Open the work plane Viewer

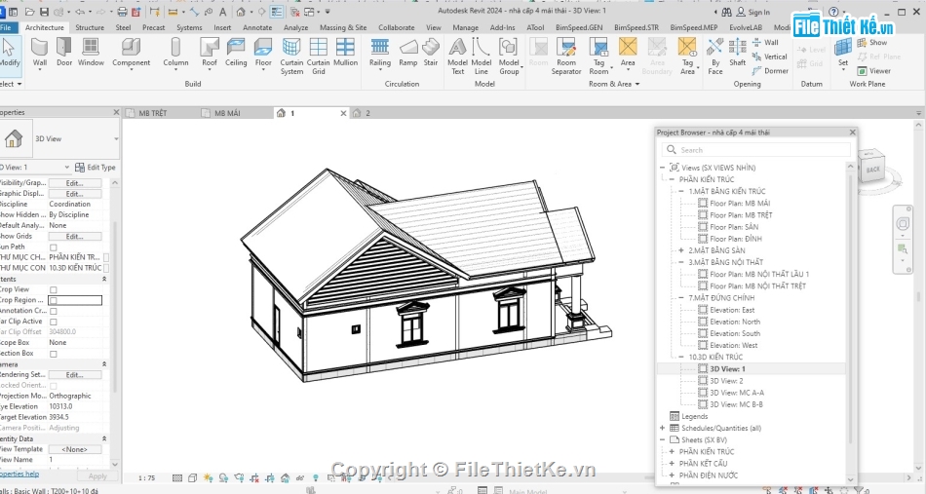pyautogui.click(x=874, y=71)
